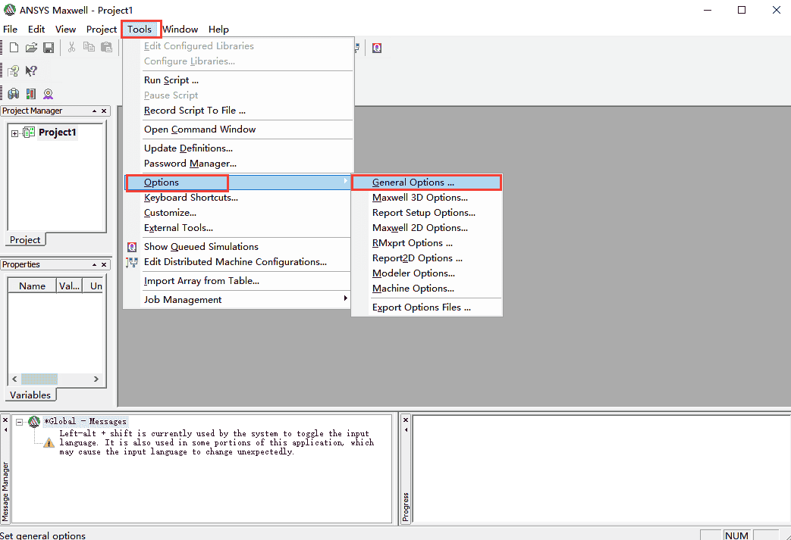Screen dimensions: 791x540
Task: Click the What's This arrow-question help icon
Action: coord(31,70)
